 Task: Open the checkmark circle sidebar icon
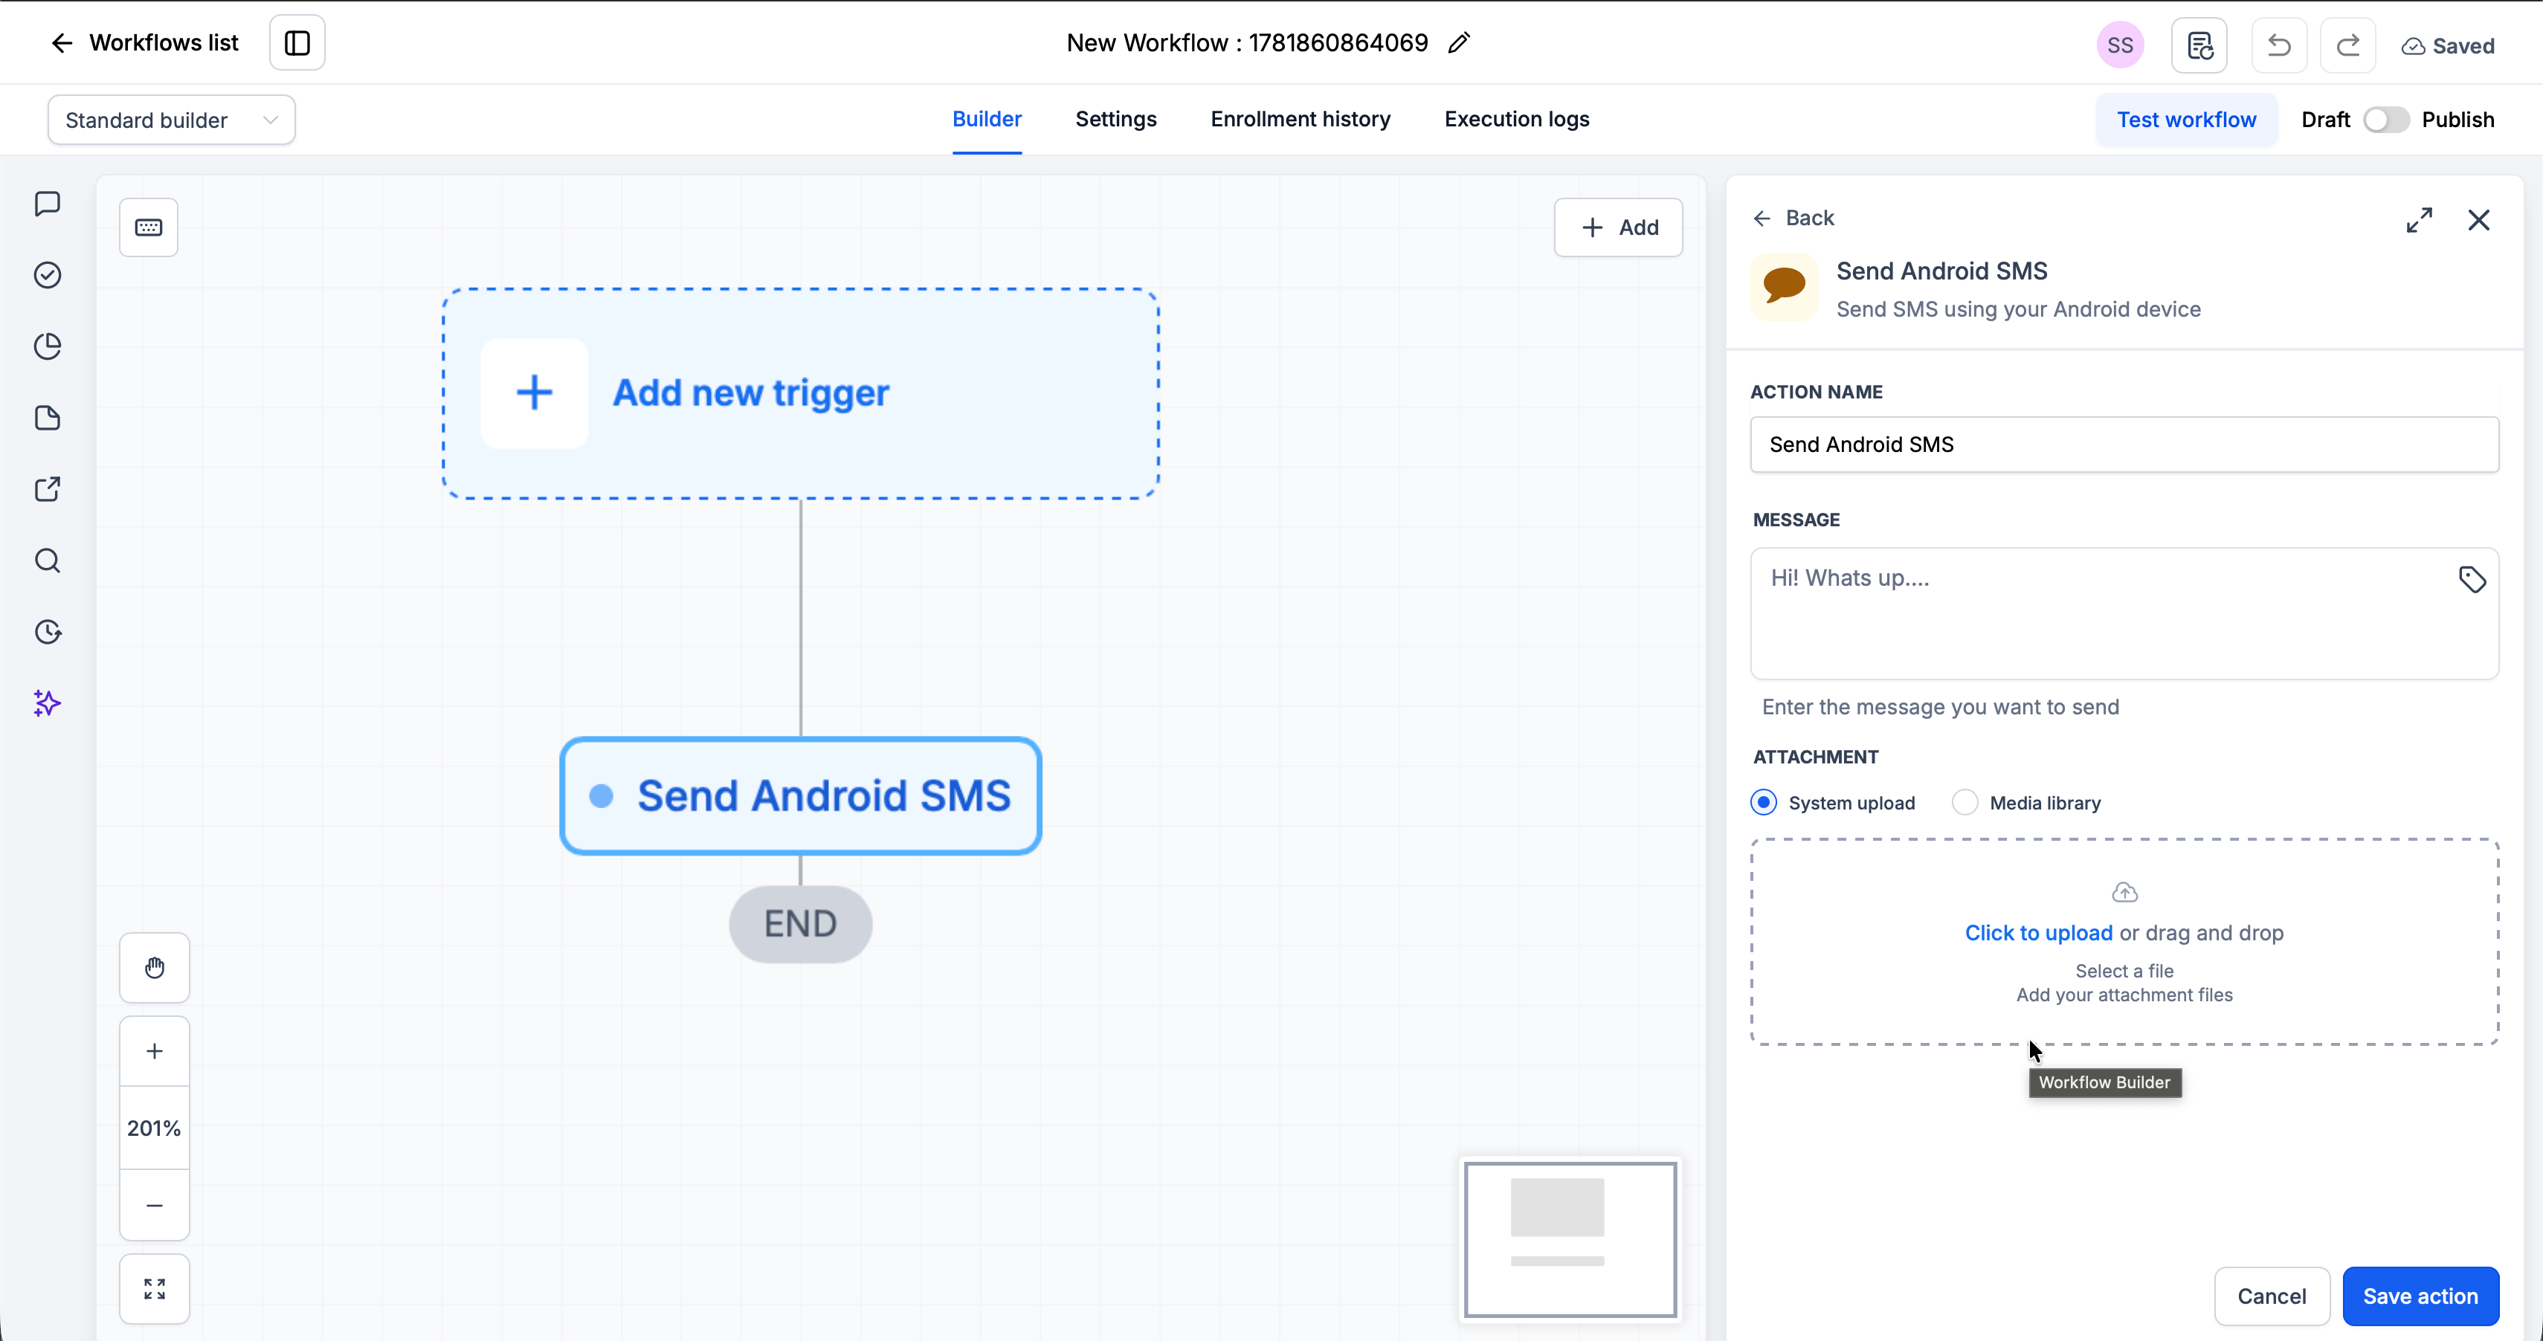pos(48,275)
